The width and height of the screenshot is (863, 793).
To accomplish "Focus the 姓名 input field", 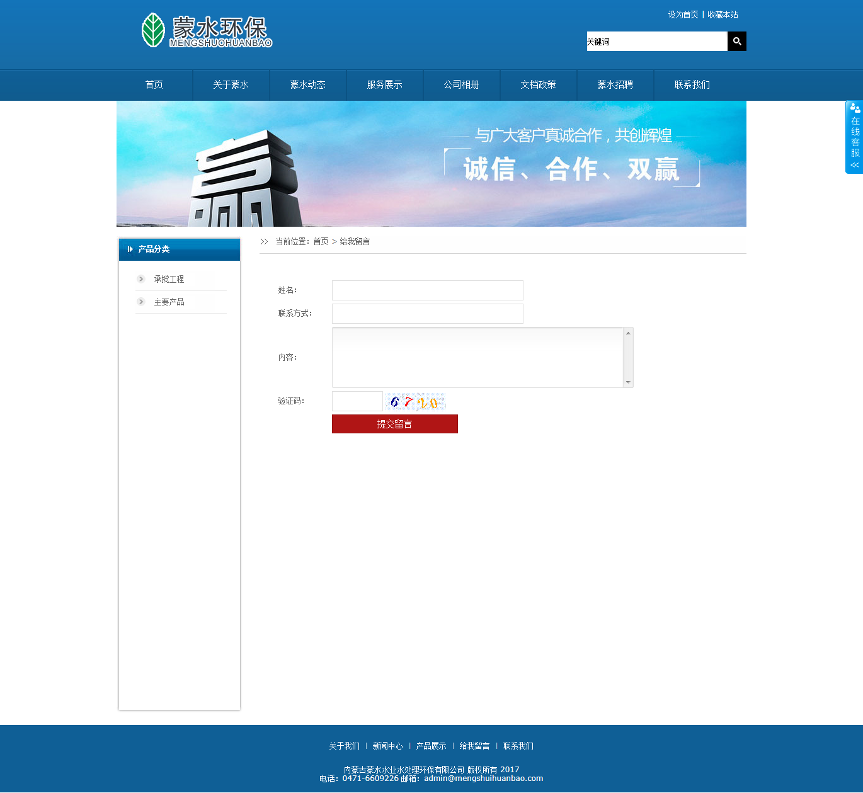I will click(x=427, y=290).
